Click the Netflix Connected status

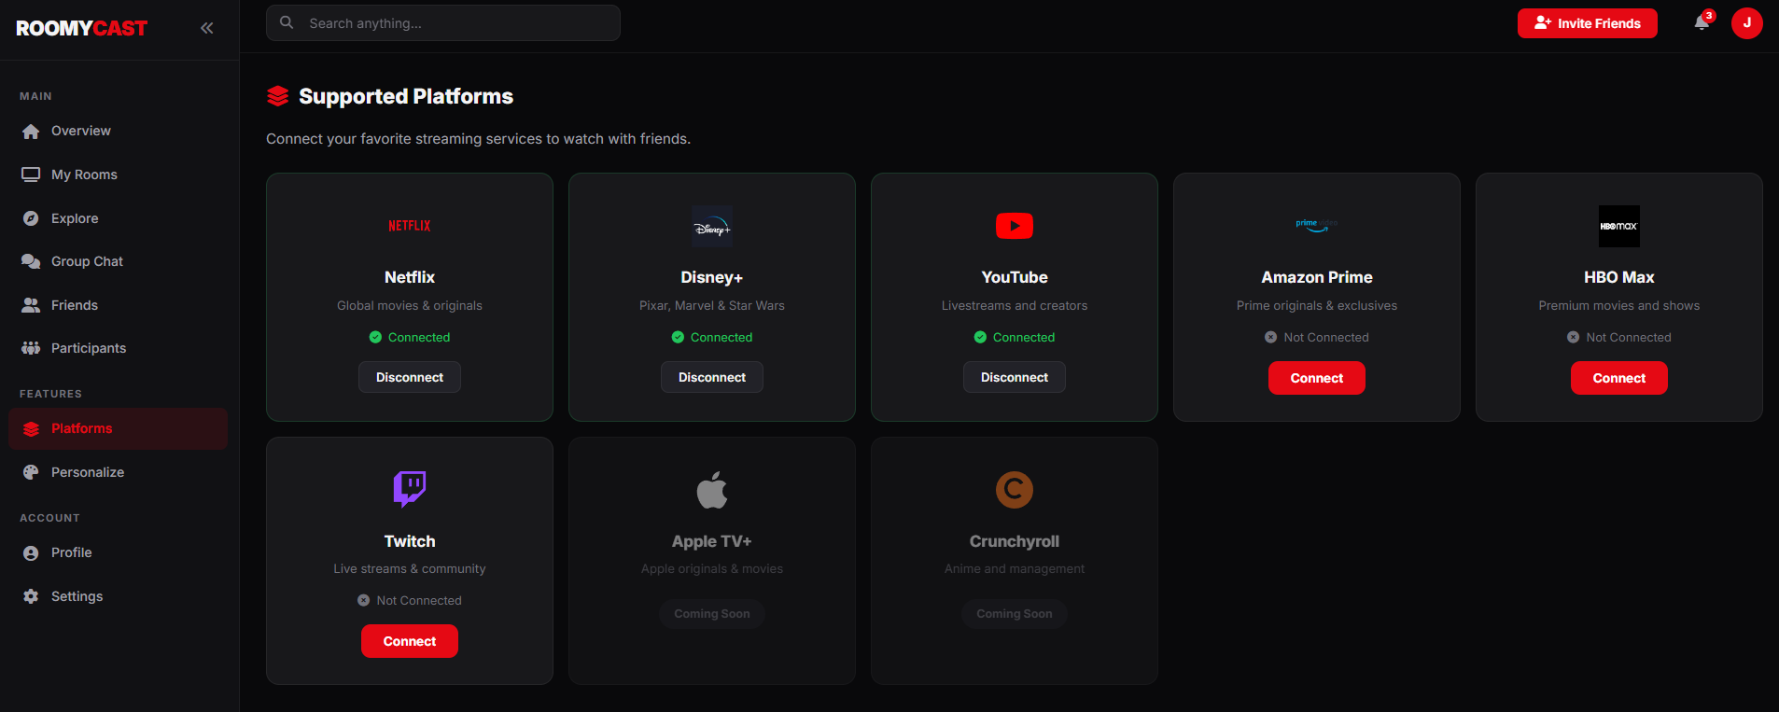tap(410, 337)
